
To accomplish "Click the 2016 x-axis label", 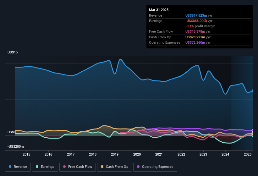I will click(x=48, y=154).
